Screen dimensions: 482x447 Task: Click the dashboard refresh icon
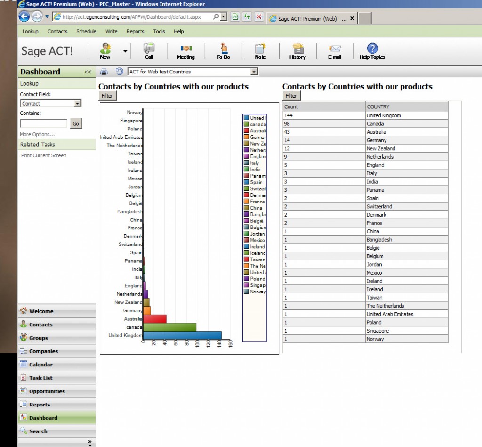pos(120,72)
